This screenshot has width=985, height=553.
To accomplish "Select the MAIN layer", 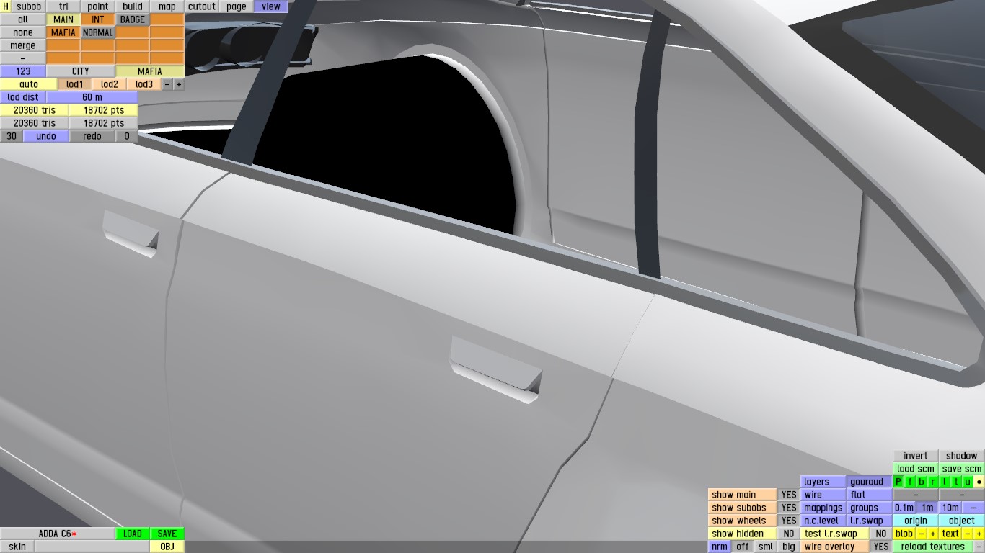I will pos(63,19).
